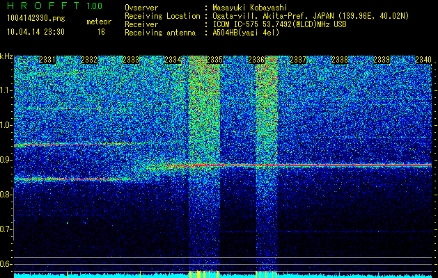Viewport: 438px width, 278px height.
Task: Click the 'Receiving Location' label
Action: (162, 16)
